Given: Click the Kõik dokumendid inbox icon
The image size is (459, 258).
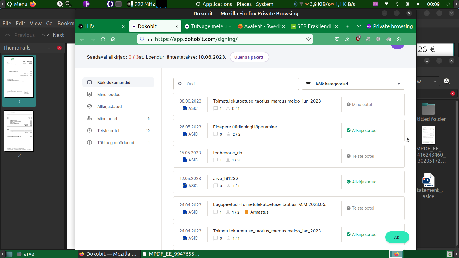Looking at the screenshot, I should [x=90, y=83].
